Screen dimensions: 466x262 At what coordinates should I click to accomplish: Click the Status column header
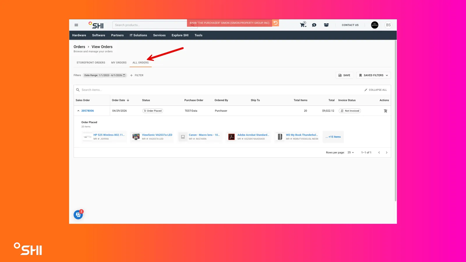click(x=146, y=100)
